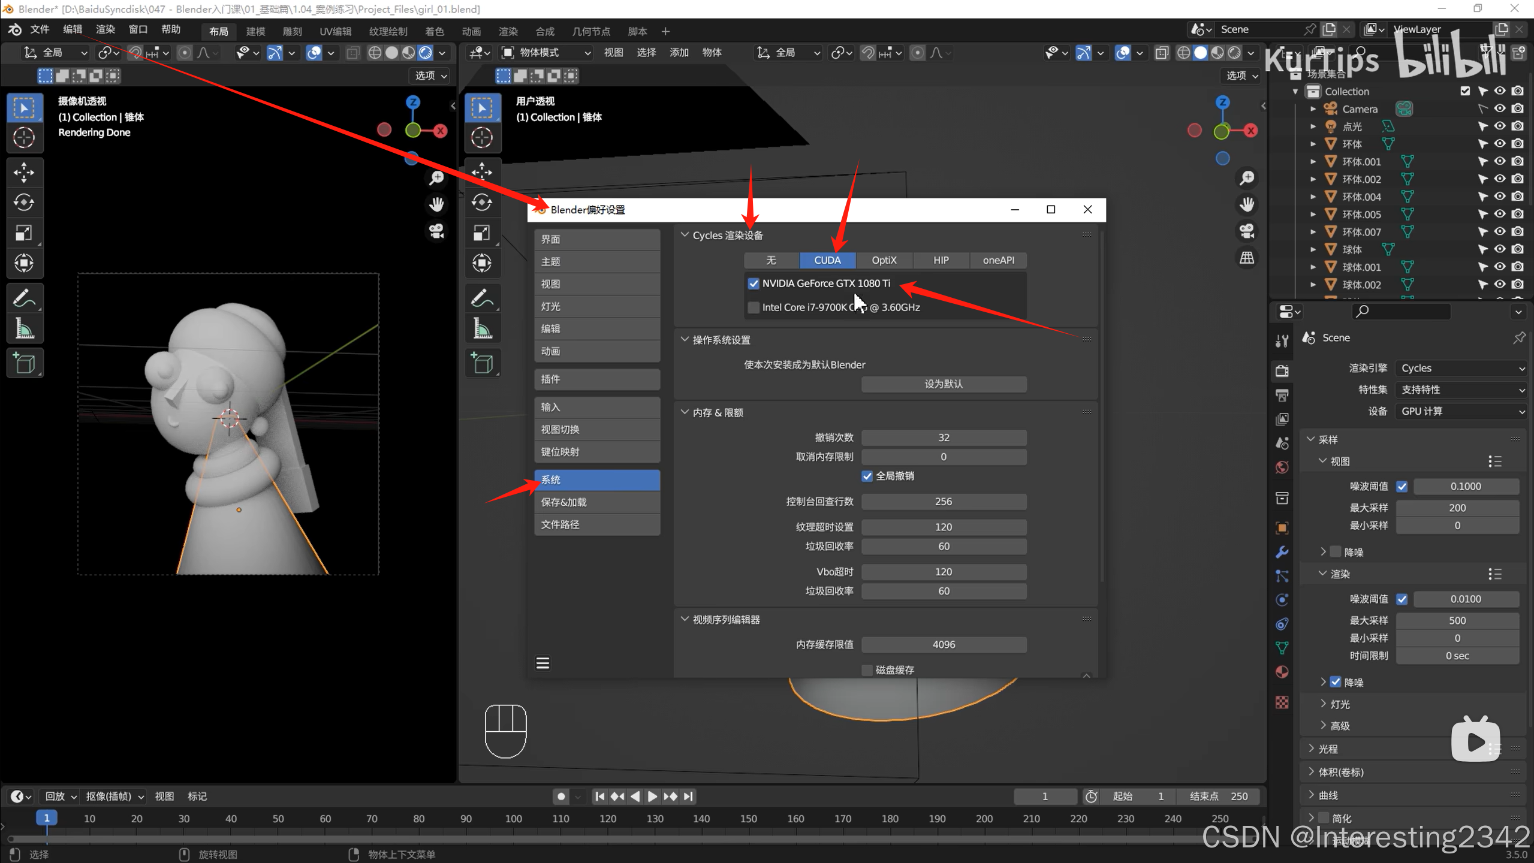Switch to the OptiX render device tab
The width and height of the screenshot is (1534, 863).
[x=884, y=260]
